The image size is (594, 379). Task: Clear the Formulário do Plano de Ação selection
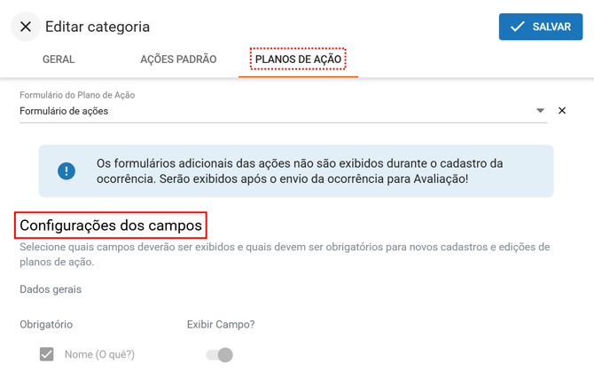pos(562,111)
